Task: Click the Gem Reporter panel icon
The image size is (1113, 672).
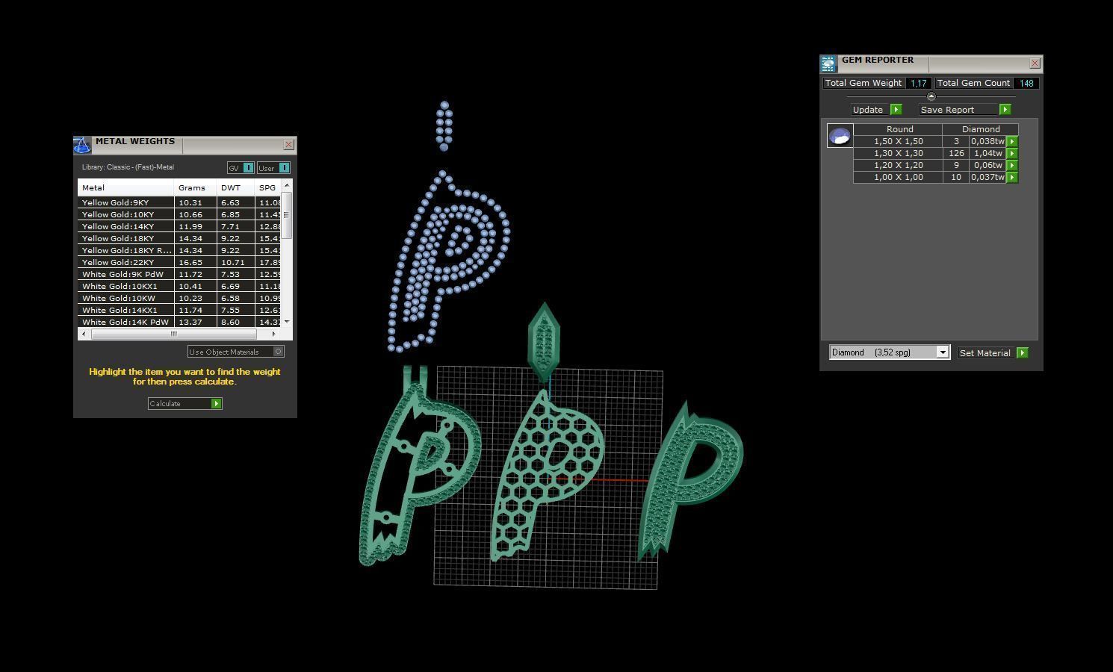Action: (828, 63)
